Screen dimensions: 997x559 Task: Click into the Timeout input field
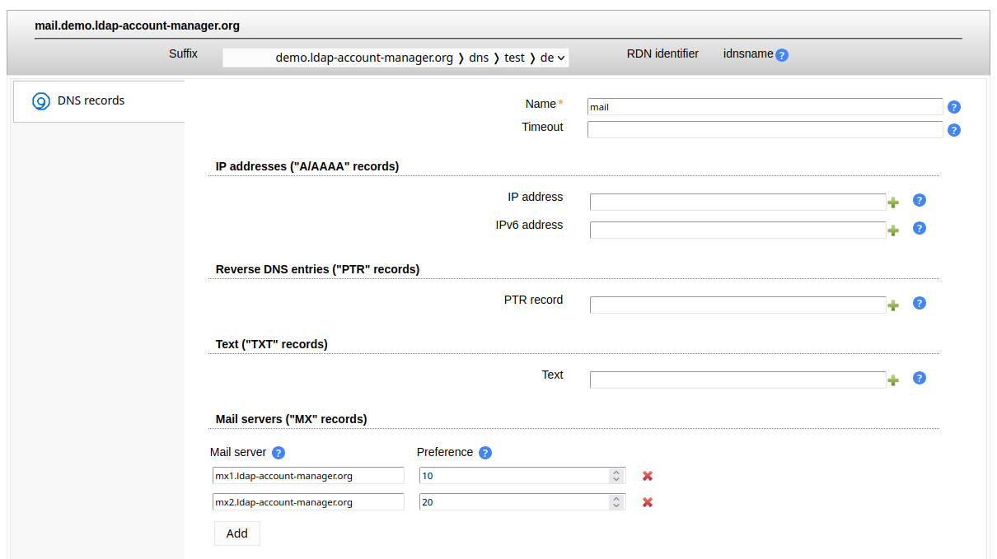764,130
